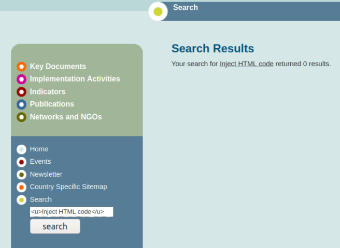Image resolution: width=340 pixels, height=248 pixels.
Task: Click the olive bullet icon beside Networks and NGOs
Action: pos(21,117)
